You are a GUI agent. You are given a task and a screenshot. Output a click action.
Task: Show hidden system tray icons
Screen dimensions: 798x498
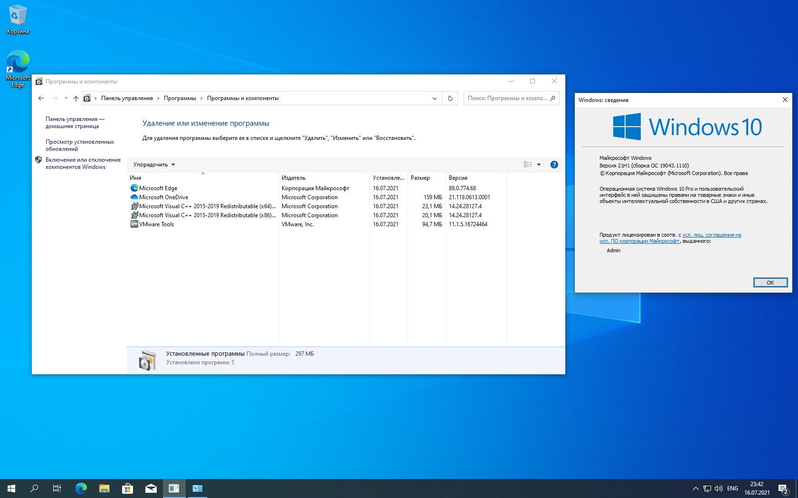tap(695, 488)
